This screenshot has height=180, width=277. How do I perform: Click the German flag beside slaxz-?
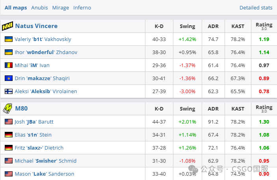point(9,148)
